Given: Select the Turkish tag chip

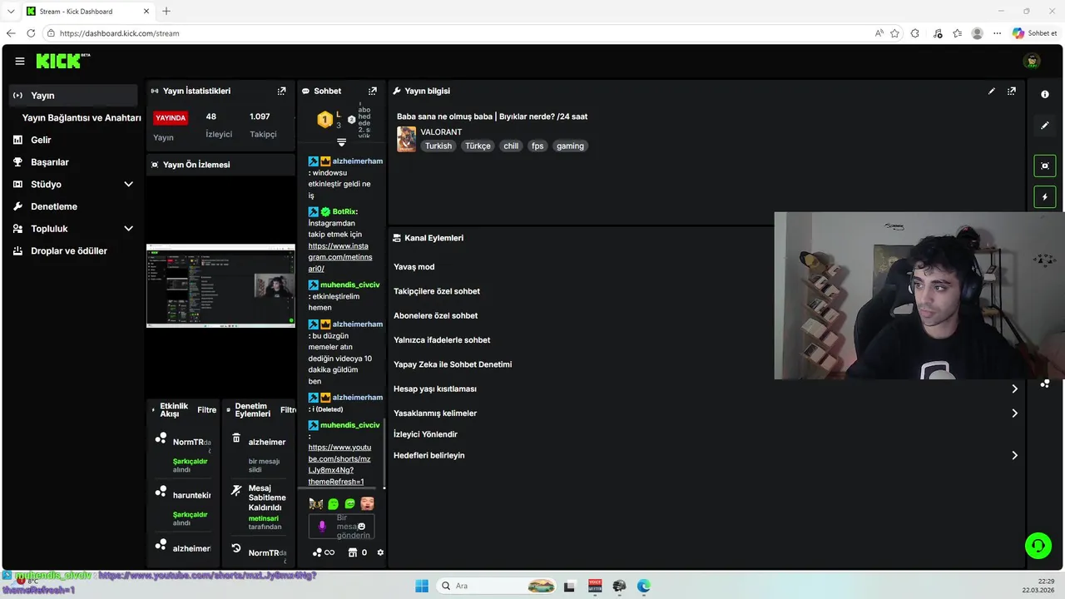Looking at the screenshot, I should [x=438, y=146].
